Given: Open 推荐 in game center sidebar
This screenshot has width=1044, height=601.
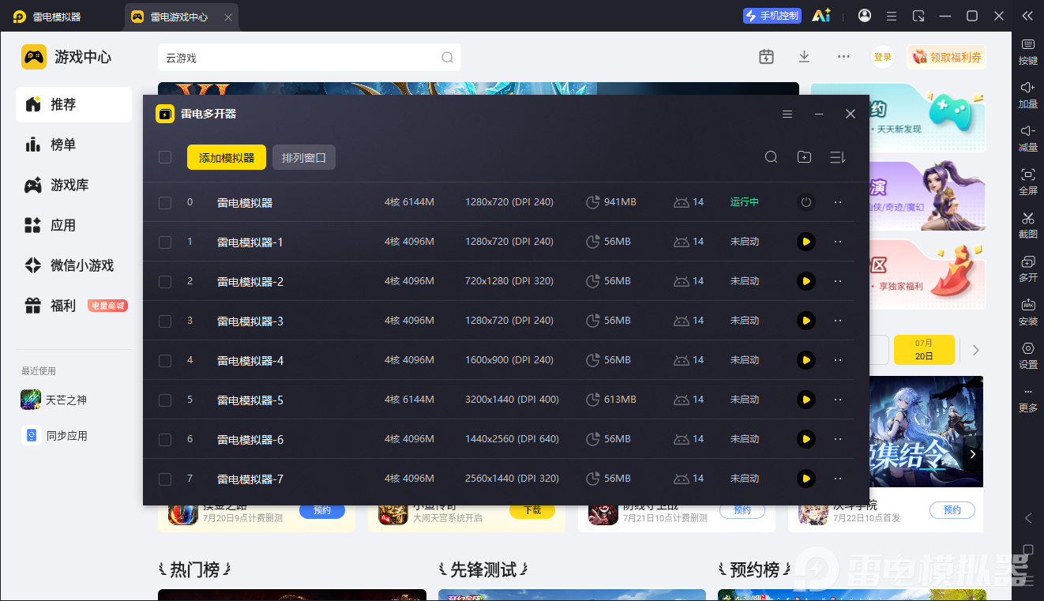Looking at the screenshot, I should pyautogui.click(x=73, y=104).
